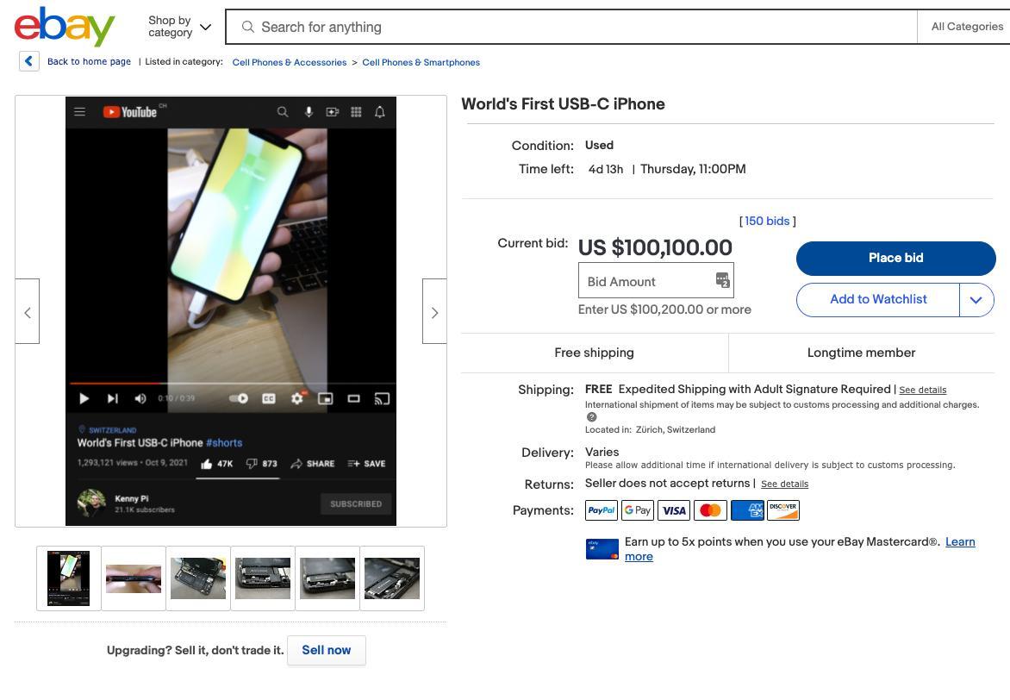Click the password manager icon in bid field
Viewport: 1010px width, 700px height.
[723, 280]
